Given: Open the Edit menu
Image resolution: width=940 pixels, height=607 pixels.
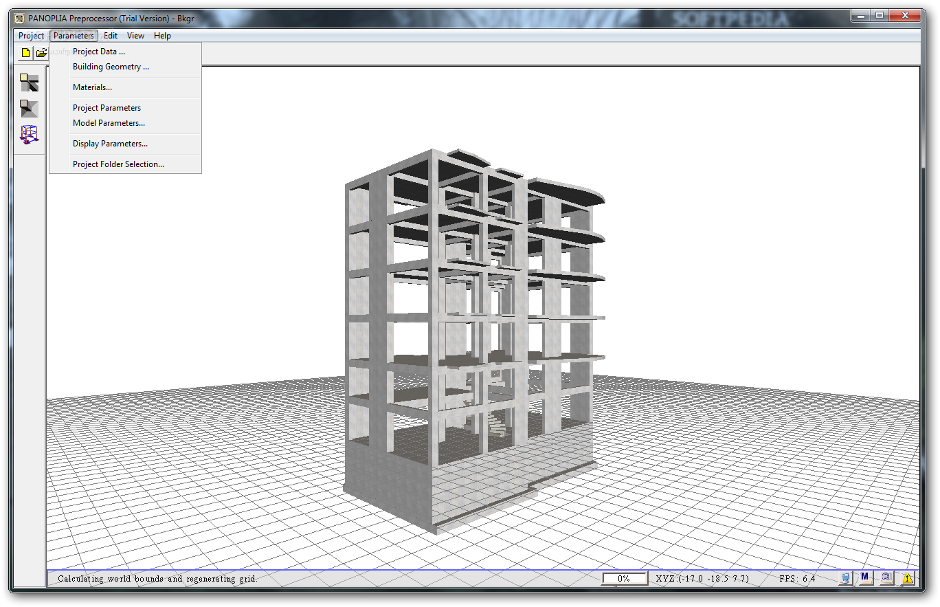Looking at the screenshot, I should point(111,36).
